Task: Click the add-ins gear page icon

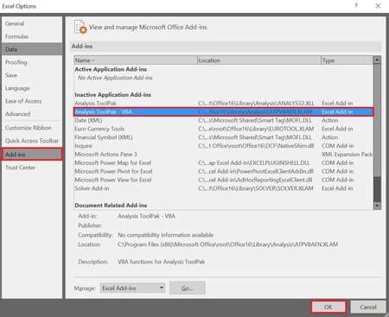Action: coord(80,27)
